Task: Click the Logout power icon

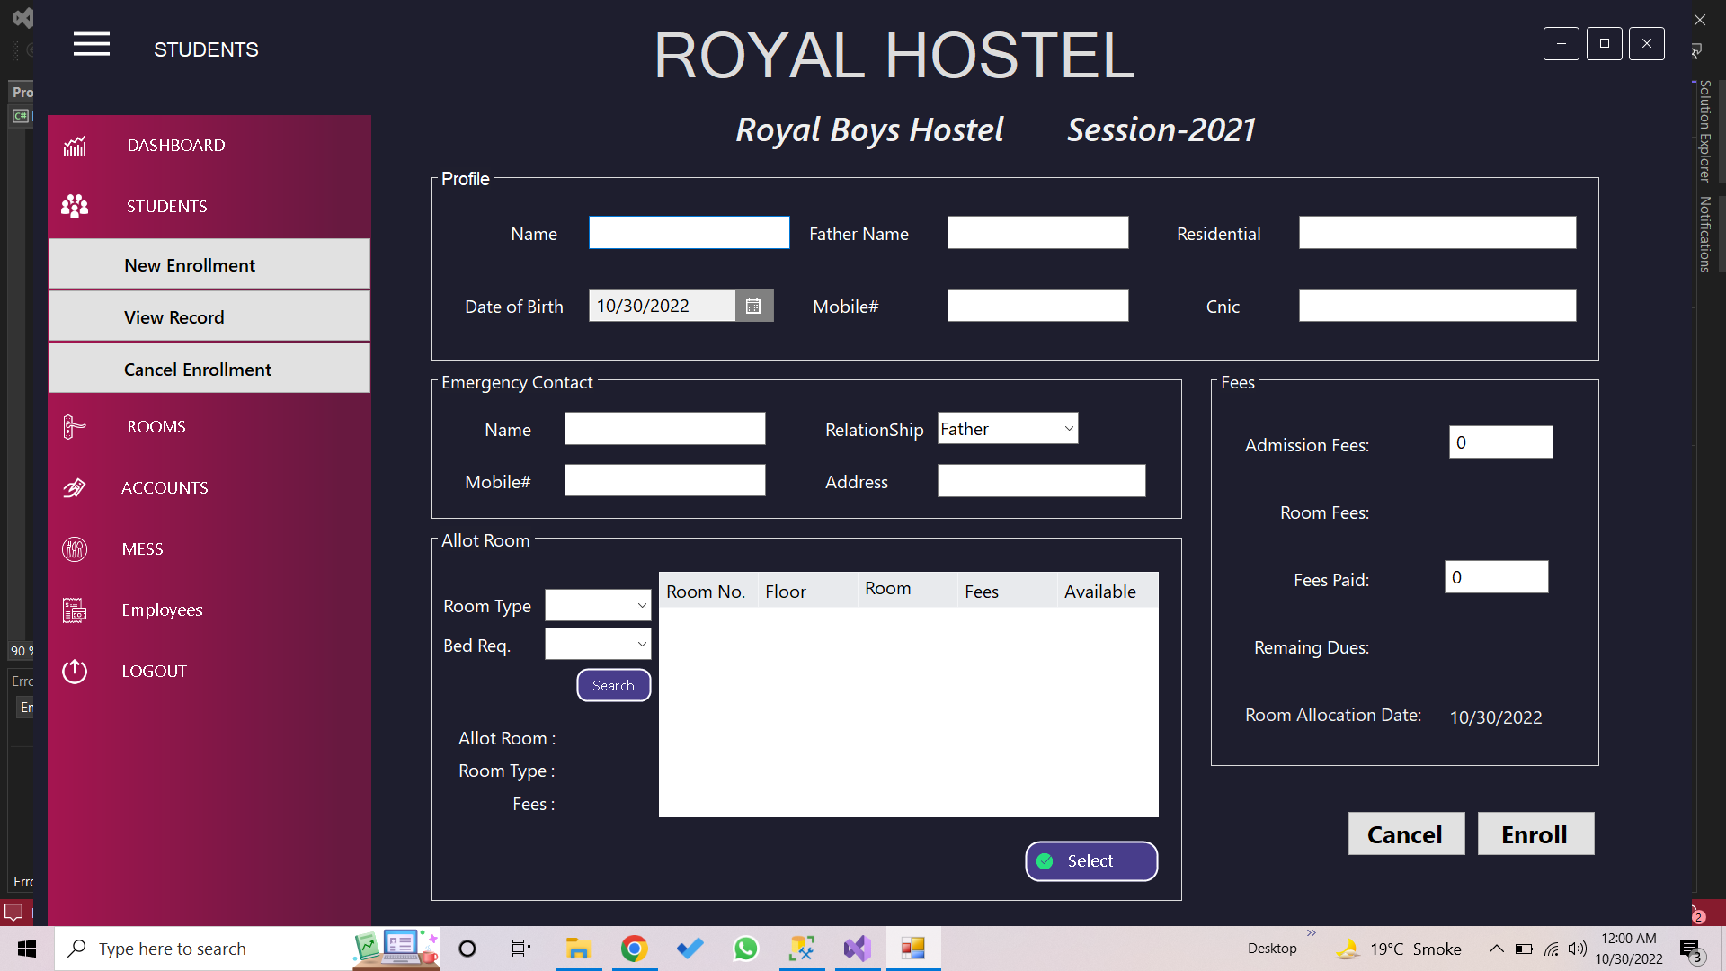Action: [x=75, y=671]
